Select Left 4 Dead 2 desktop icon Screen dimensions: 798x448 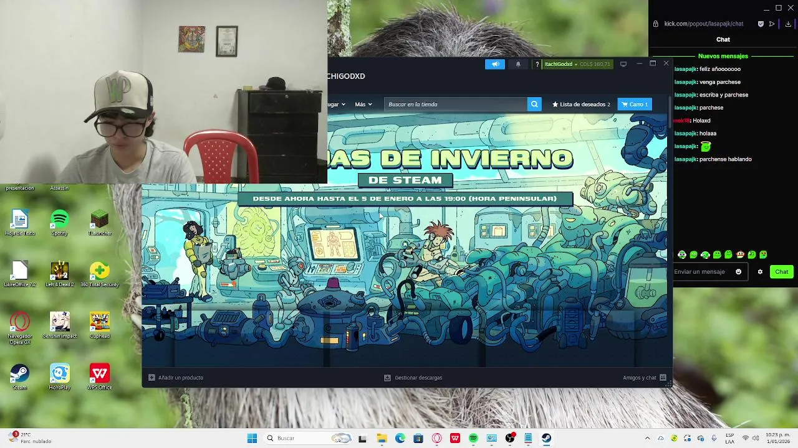tap(60, 274)
